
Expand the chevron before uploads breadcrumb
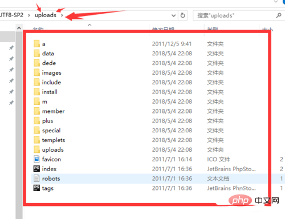point(29,15)
